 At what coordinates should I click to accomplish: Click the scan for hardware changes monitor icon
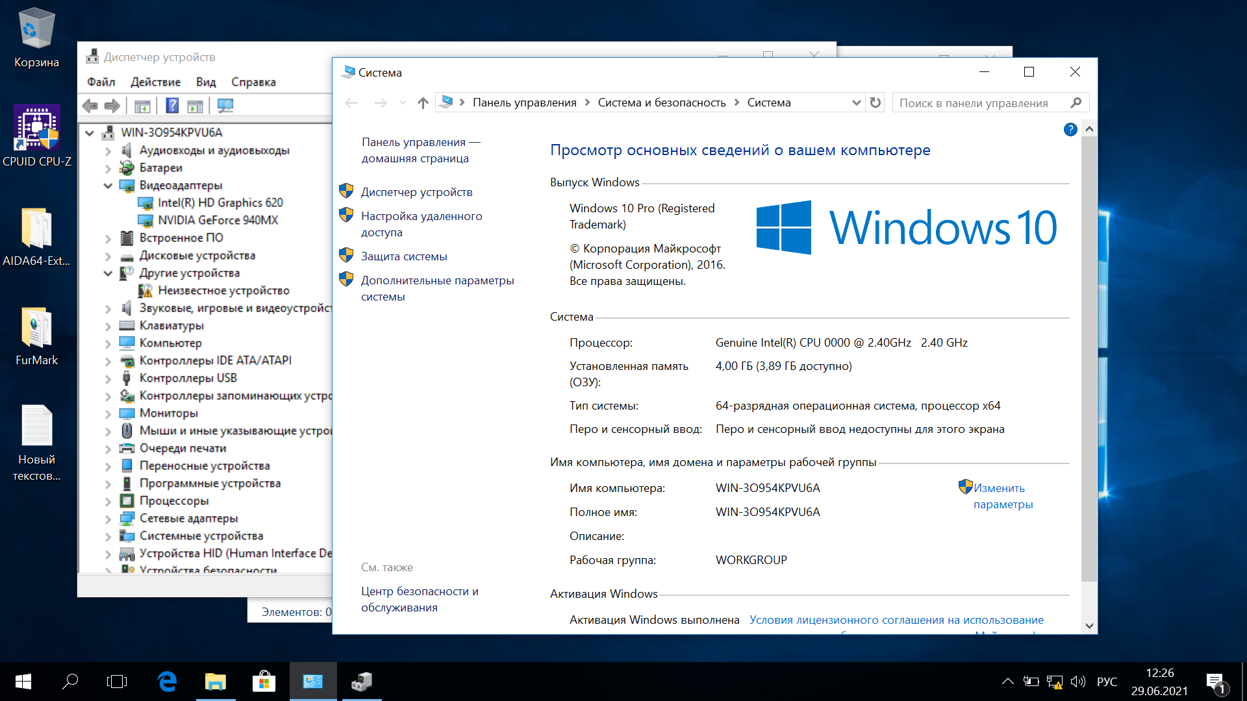pyautogui.click(x=225, y=106)
